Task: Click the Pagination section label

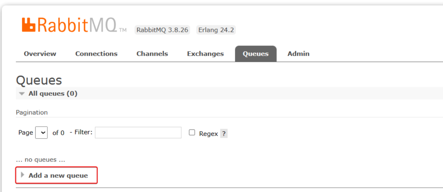Action: [x=32, y=112]
